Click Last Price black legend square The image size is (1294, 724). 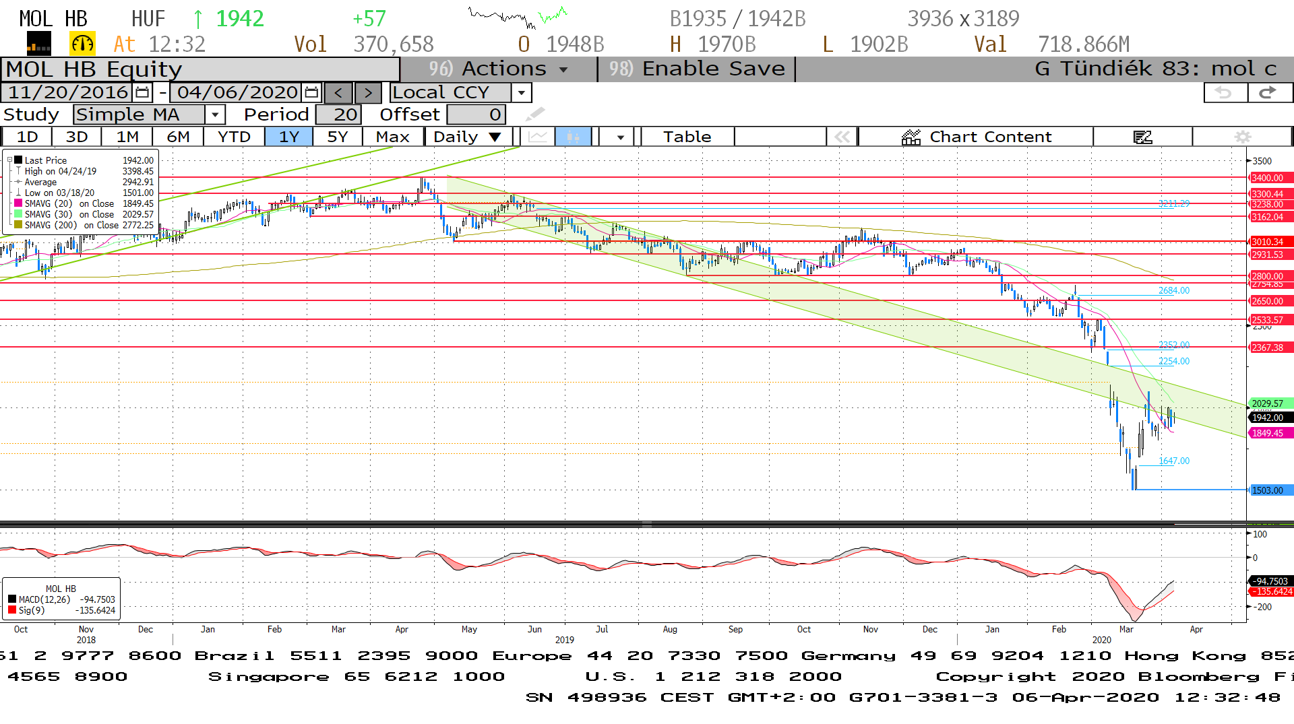18,160
